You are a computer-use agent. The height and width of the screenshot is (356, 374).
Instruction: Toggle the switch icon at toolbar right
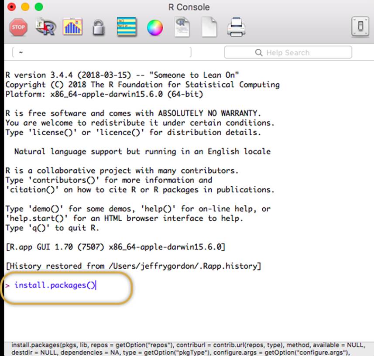coord(360,27)
